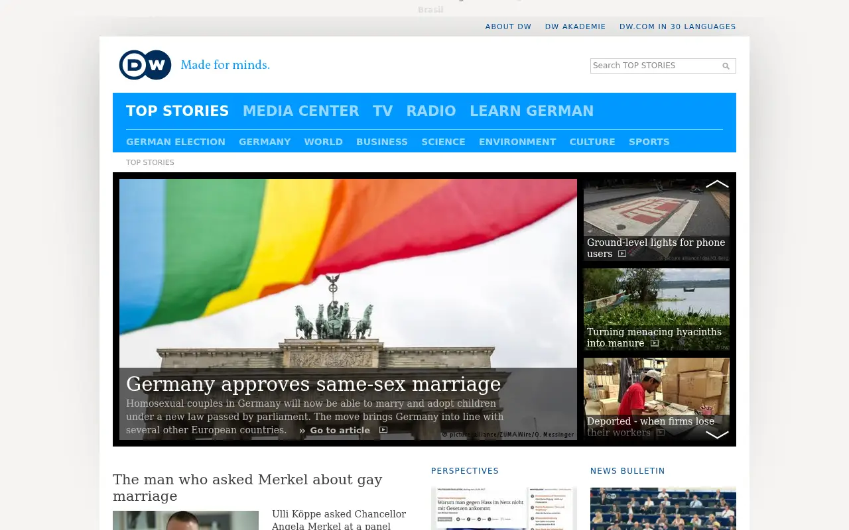This screenshot has width=849, height=530.
Task: Select GERMANY in the sub-navigation
Action: [265, 142]
